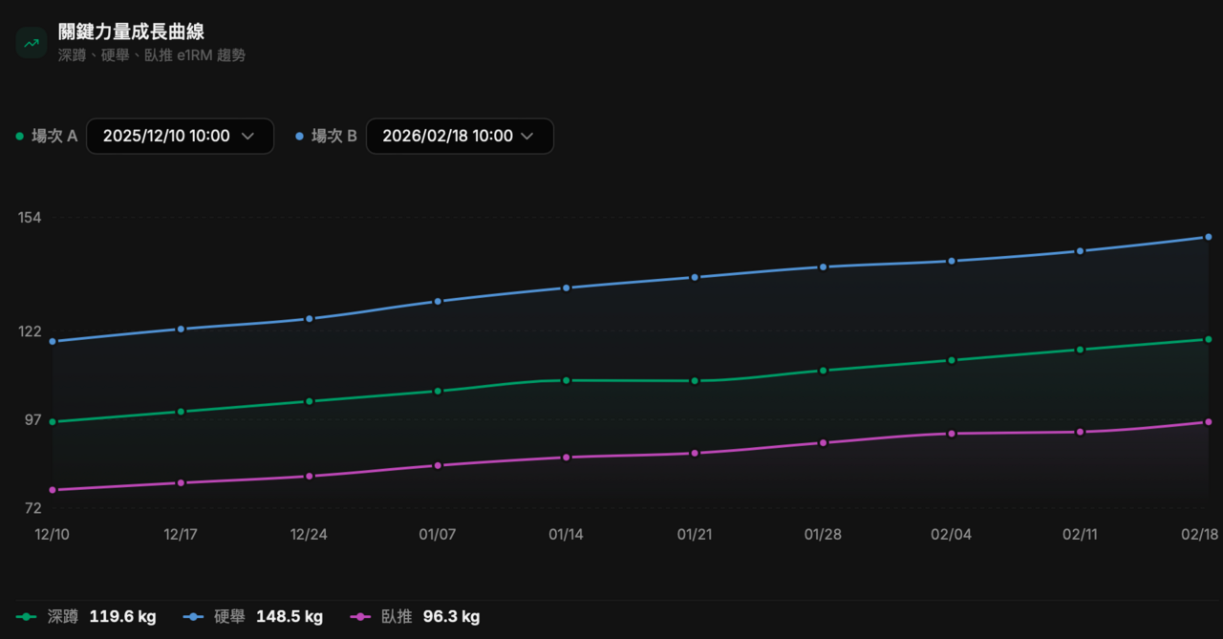Open the 場次 B date dropdown
This screenshot has width=1223, height=639.
[x=460, y=136]
